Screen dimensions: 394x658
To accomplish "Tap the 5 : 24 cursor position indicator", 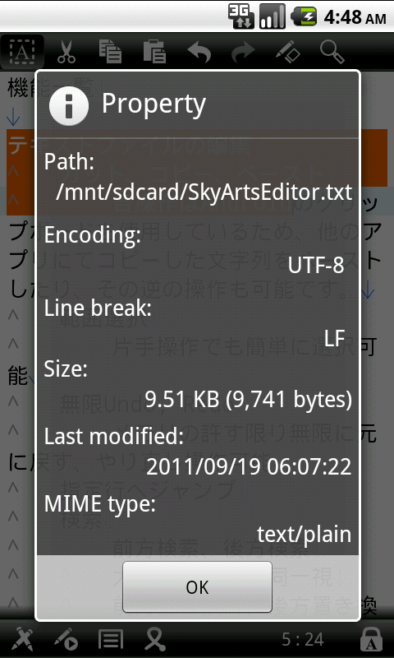I will [302, 640].
